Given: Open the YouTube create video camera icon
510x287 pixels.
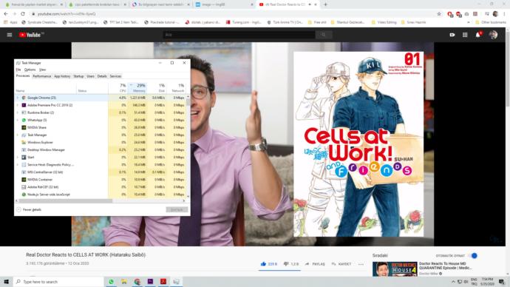Looking at the screenshot, I should 452,35.
